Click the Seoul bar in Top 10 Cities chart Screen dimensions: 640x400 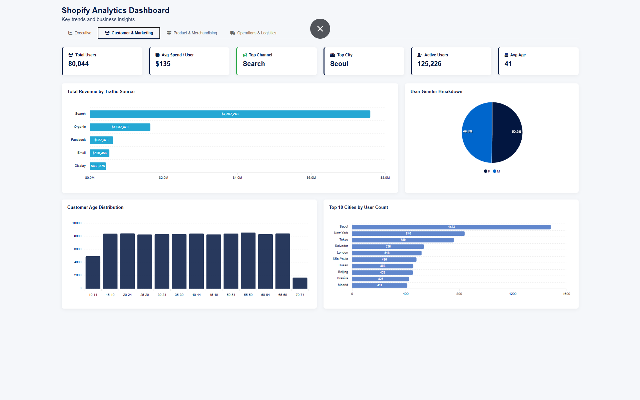(450, 227)
